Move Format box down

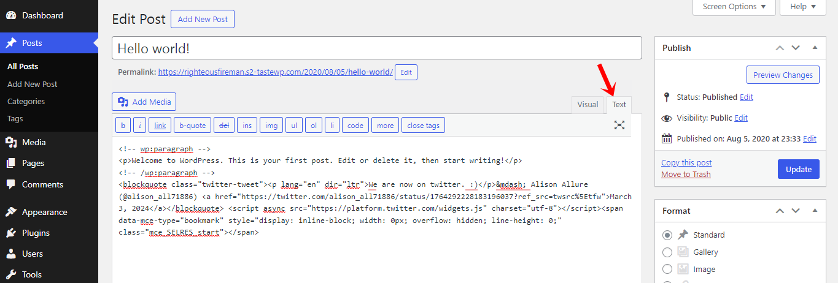[x=796, y=211]
